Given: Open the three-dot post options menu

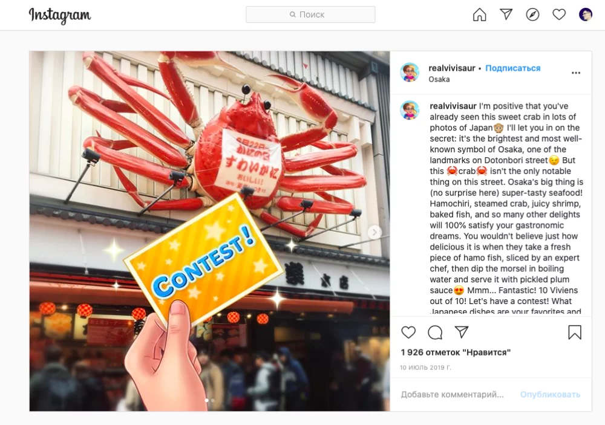Looking at the screenshot, I should click(576, 73).
